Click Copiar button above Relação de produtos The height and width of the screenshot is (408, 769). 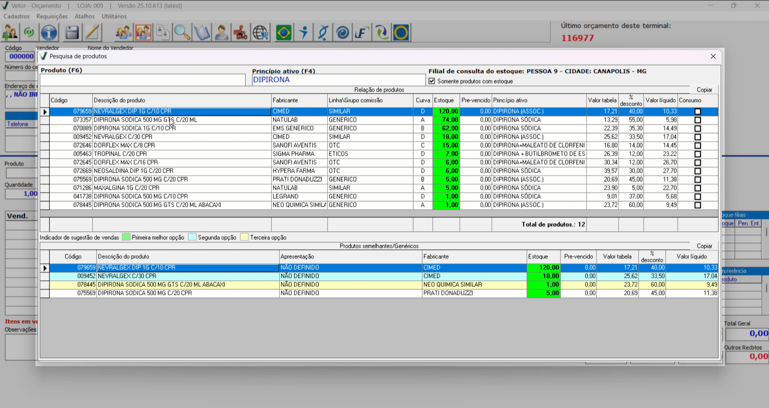(x=704, y=90)
